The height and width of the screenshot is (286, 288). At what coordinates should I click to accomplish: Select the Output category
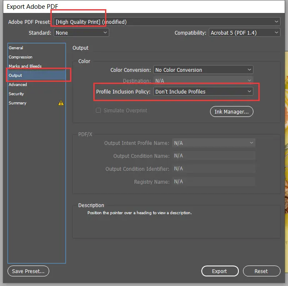click(x=37, y=75)
